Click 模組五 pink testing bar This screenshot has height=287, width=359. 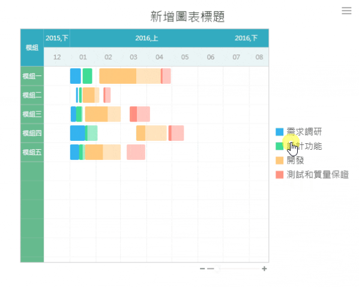136,152
